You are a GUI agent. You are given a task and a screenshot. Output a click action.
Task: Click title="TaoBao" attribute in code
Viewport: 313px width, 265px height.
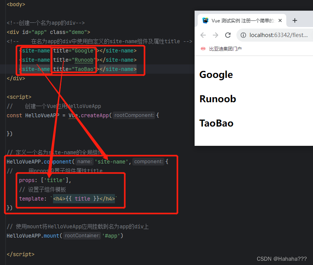[75, 69]
